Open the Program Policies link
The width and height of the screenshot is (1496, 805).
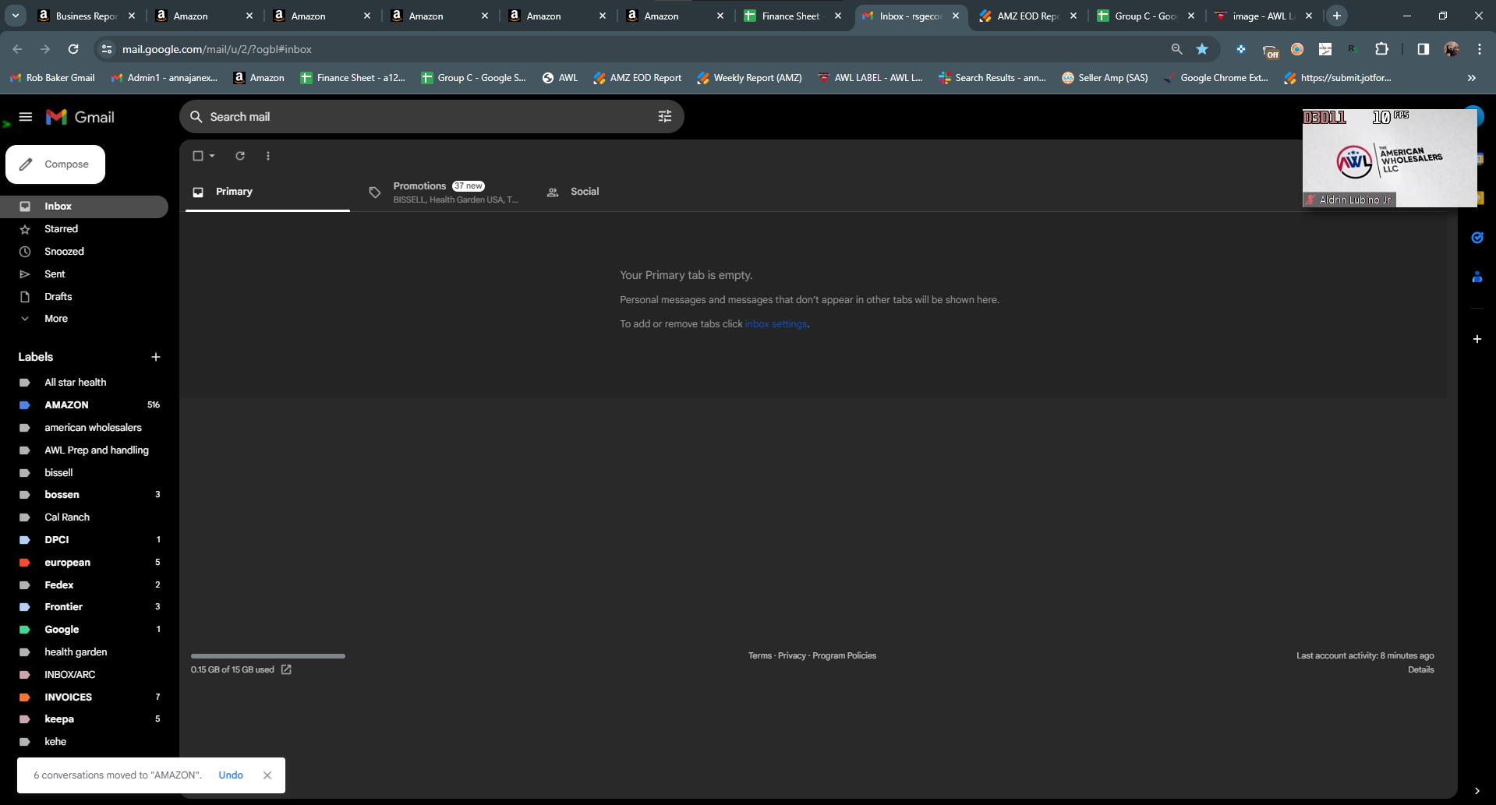(x=844, y=656)
